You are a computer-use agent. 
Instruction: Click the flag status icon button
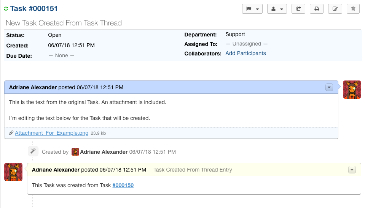point(249,9)
